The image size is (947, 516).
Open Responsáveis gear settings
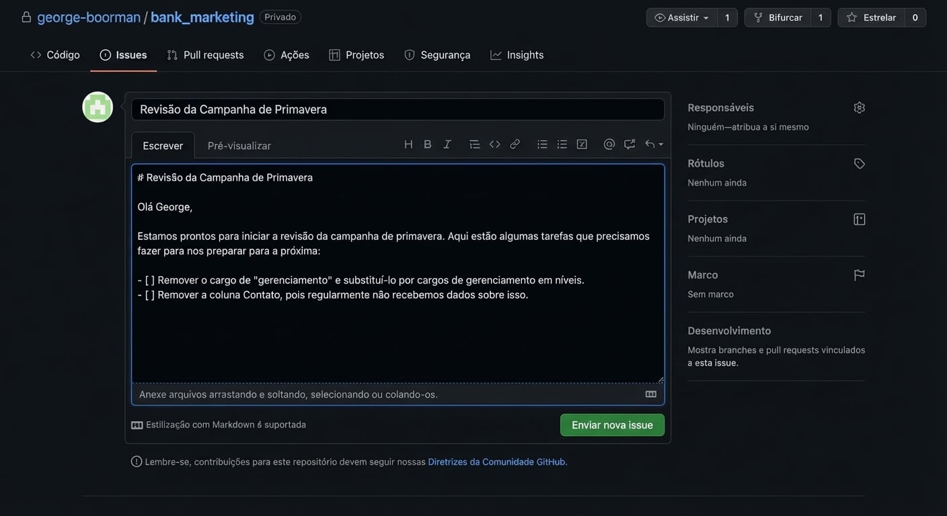(x=860, y=107)
